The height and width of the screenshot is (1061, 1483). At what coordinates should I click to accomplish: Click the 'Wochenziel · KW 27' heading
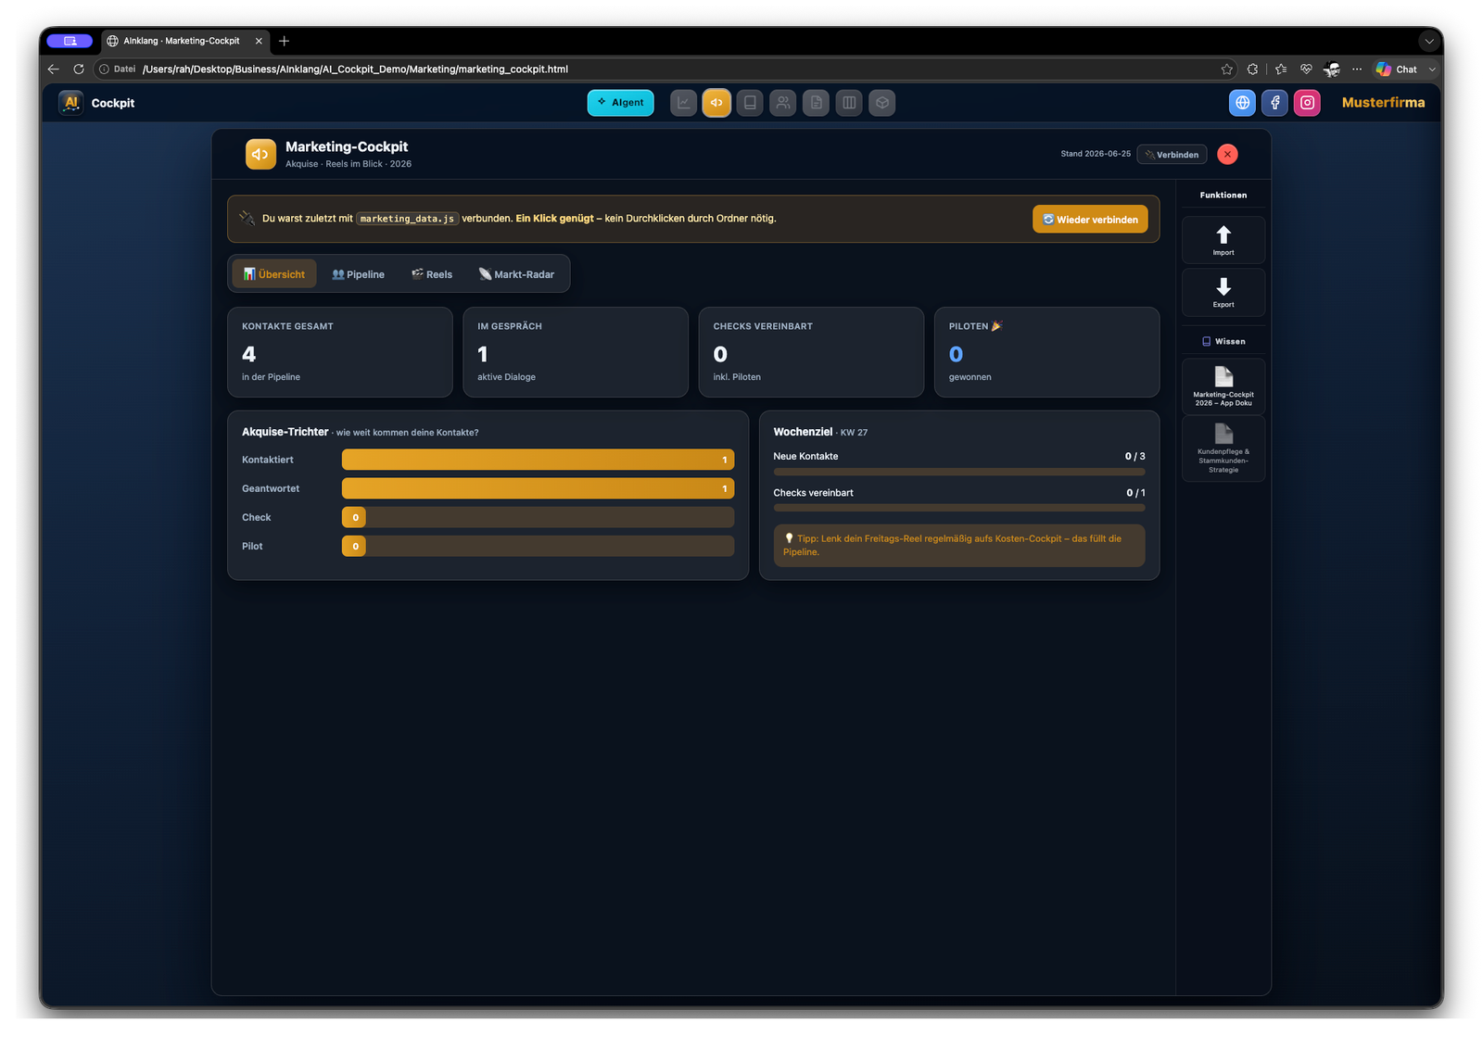[820, 432]
